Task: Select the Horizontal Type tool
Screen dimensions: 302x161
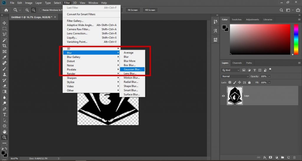Action: click(x=4, y=115)
